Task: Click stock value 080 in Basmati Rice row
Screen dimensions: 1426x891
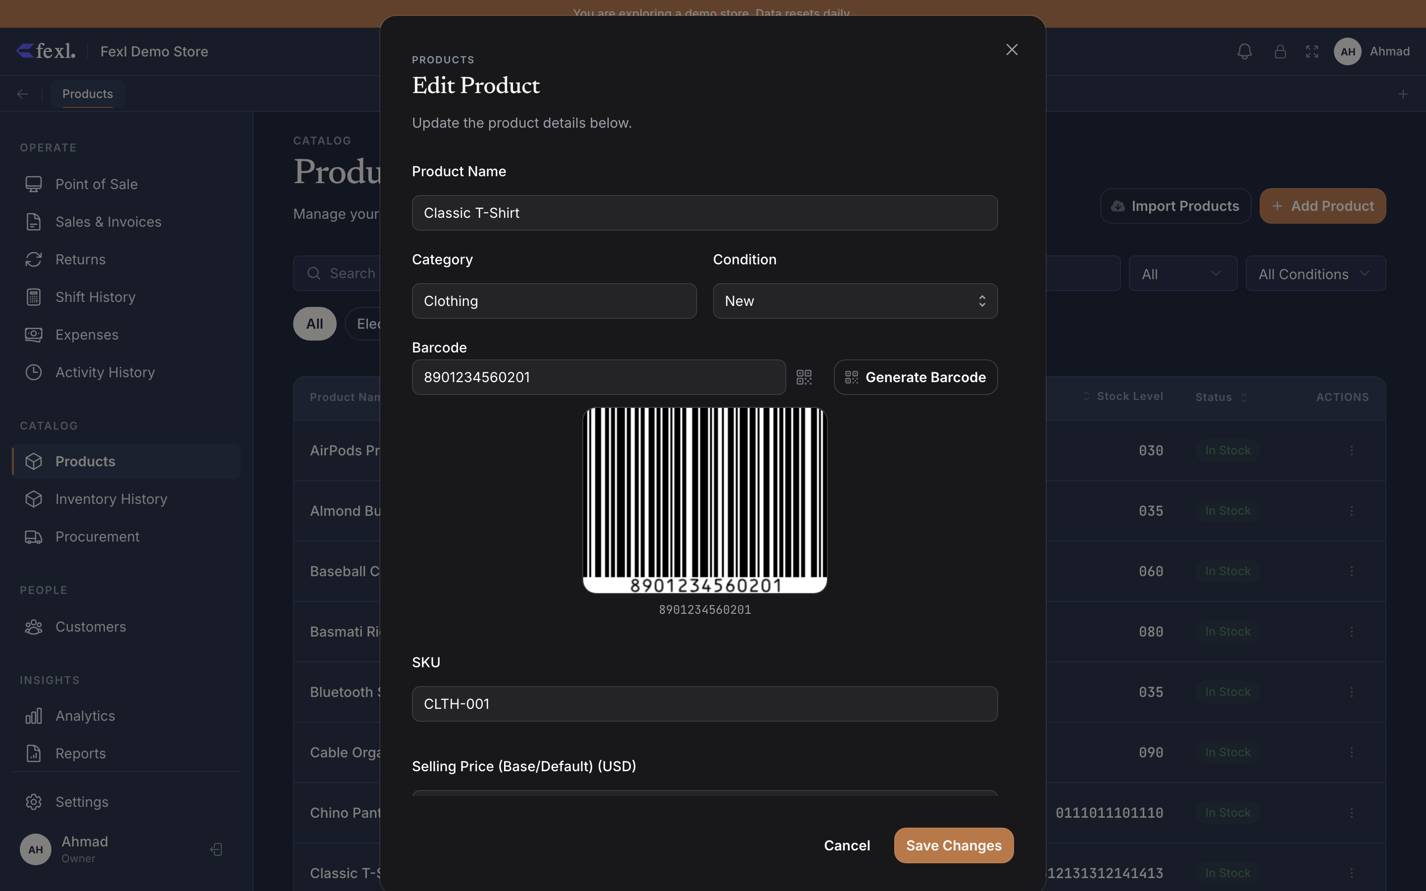Action: pyautogui.click(x=1151, y=632)
